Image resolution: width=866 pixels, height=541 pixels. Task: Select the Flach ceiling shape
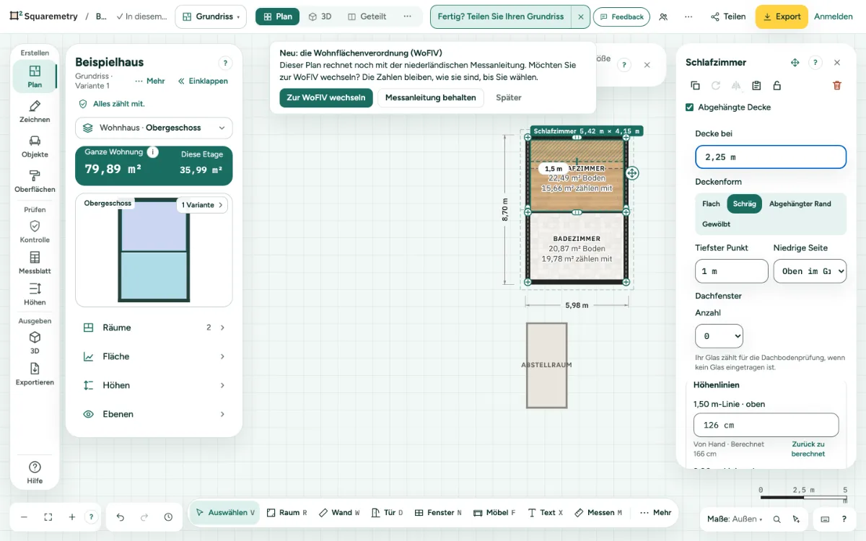pos(711,204)
